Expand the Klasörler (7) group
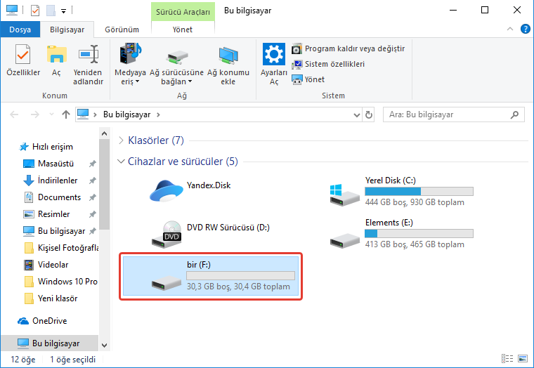This screenshot has height=368, width=534. coord(122,140)
